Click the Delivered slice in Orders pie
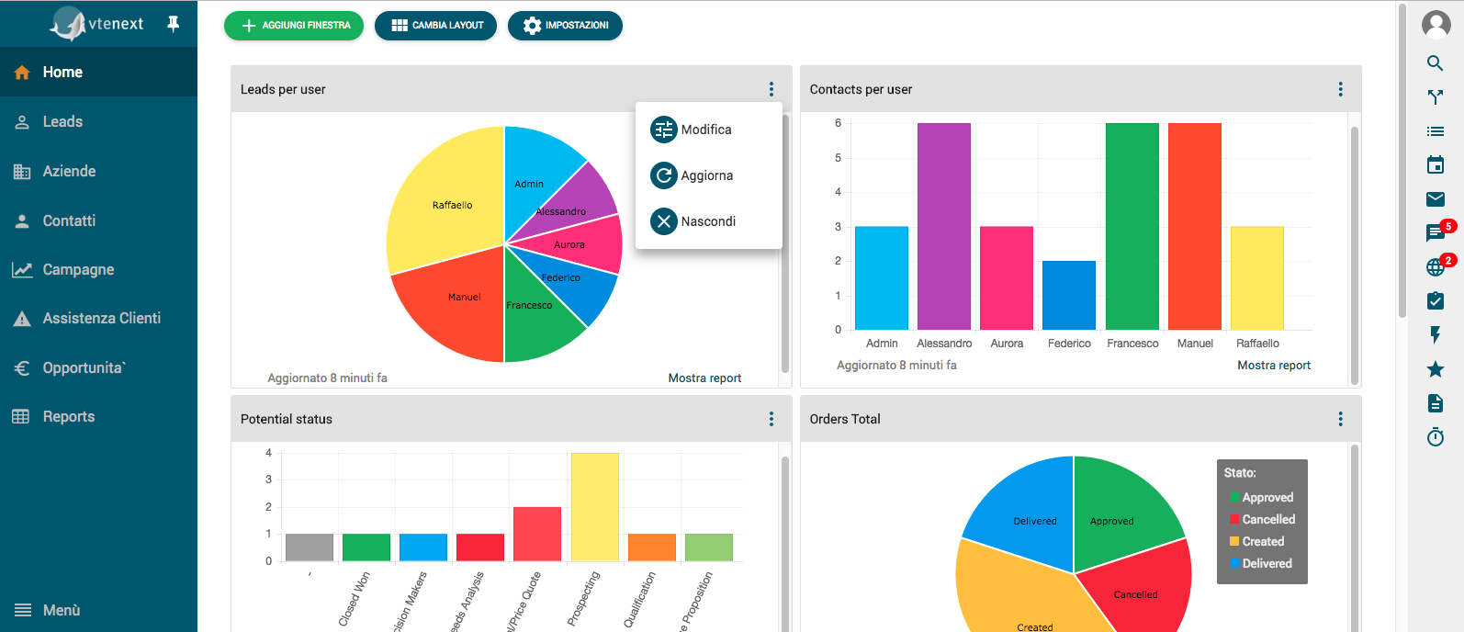This screenshot has height=632, width=1464. 1029,514
